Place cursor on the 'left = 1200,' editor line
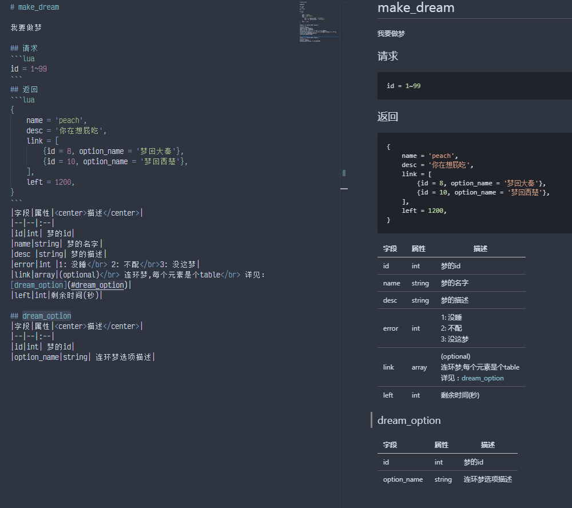572x508 pixels. click(x=50, y=182)
